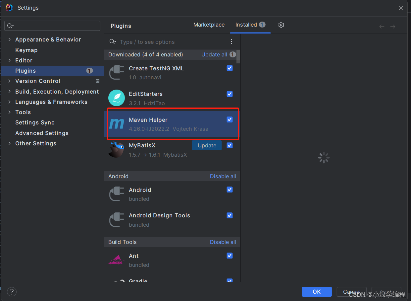Click the Android Design Tools plug icon
Viewport: 411px width, 301px height.
pyautogui.click(x=117, y=220)
